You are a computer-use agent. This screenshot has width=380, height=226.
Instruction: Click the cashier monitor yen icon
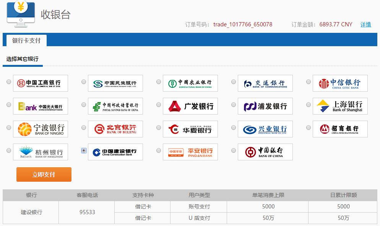coord(21,13)
